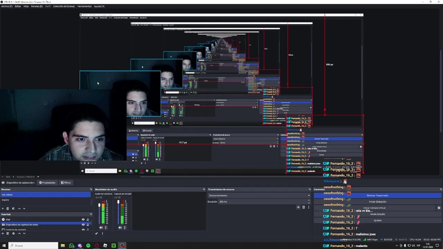Move scene down in the Escenas toolbar

[x=24, y=209]
